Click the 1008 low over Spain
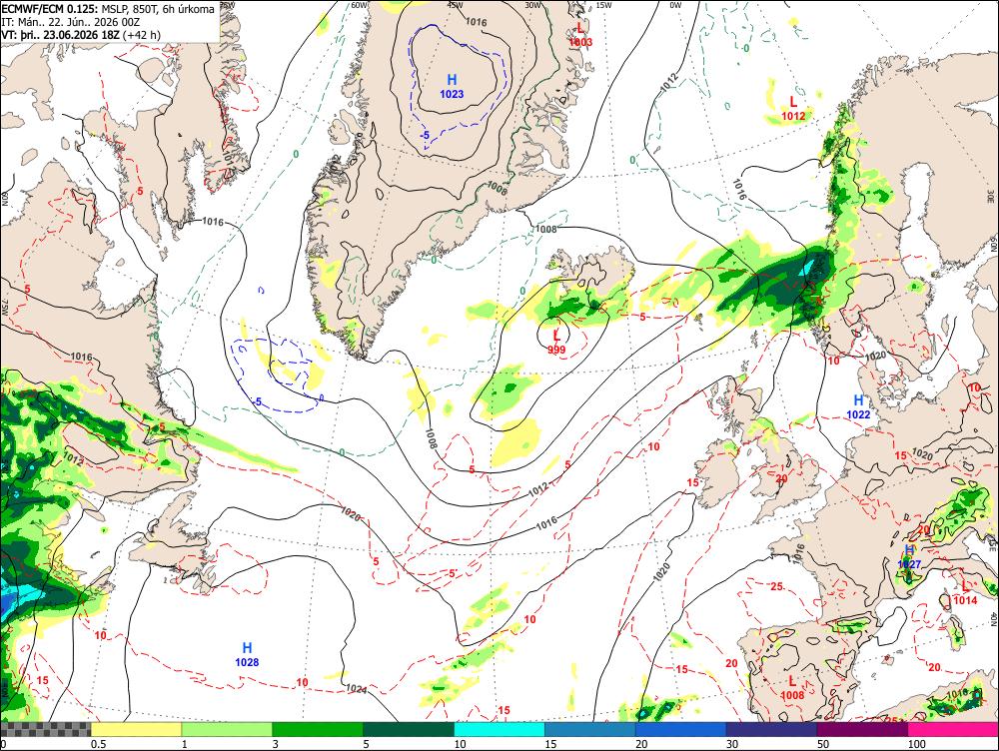 pos(792,688)
